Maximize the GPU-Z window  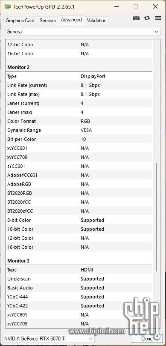pos(136,6)
